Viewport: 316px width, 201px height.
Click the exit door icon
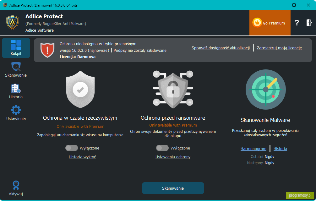(309, 23)
